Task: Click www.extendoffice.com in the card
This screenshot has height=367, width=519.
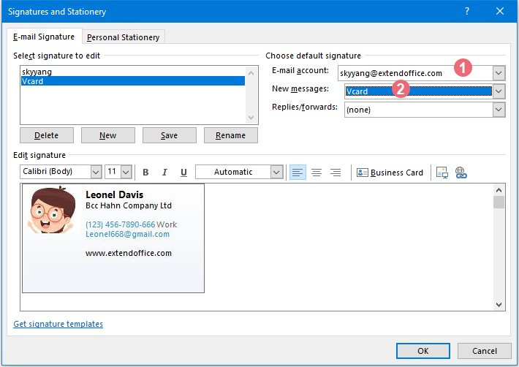Action: pos(129,253)
